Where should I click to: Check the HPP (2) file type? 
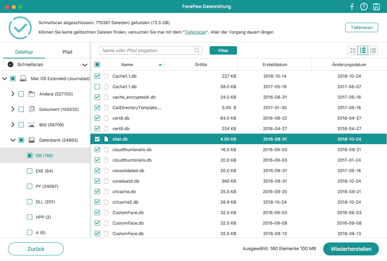[x=29, y=217]
